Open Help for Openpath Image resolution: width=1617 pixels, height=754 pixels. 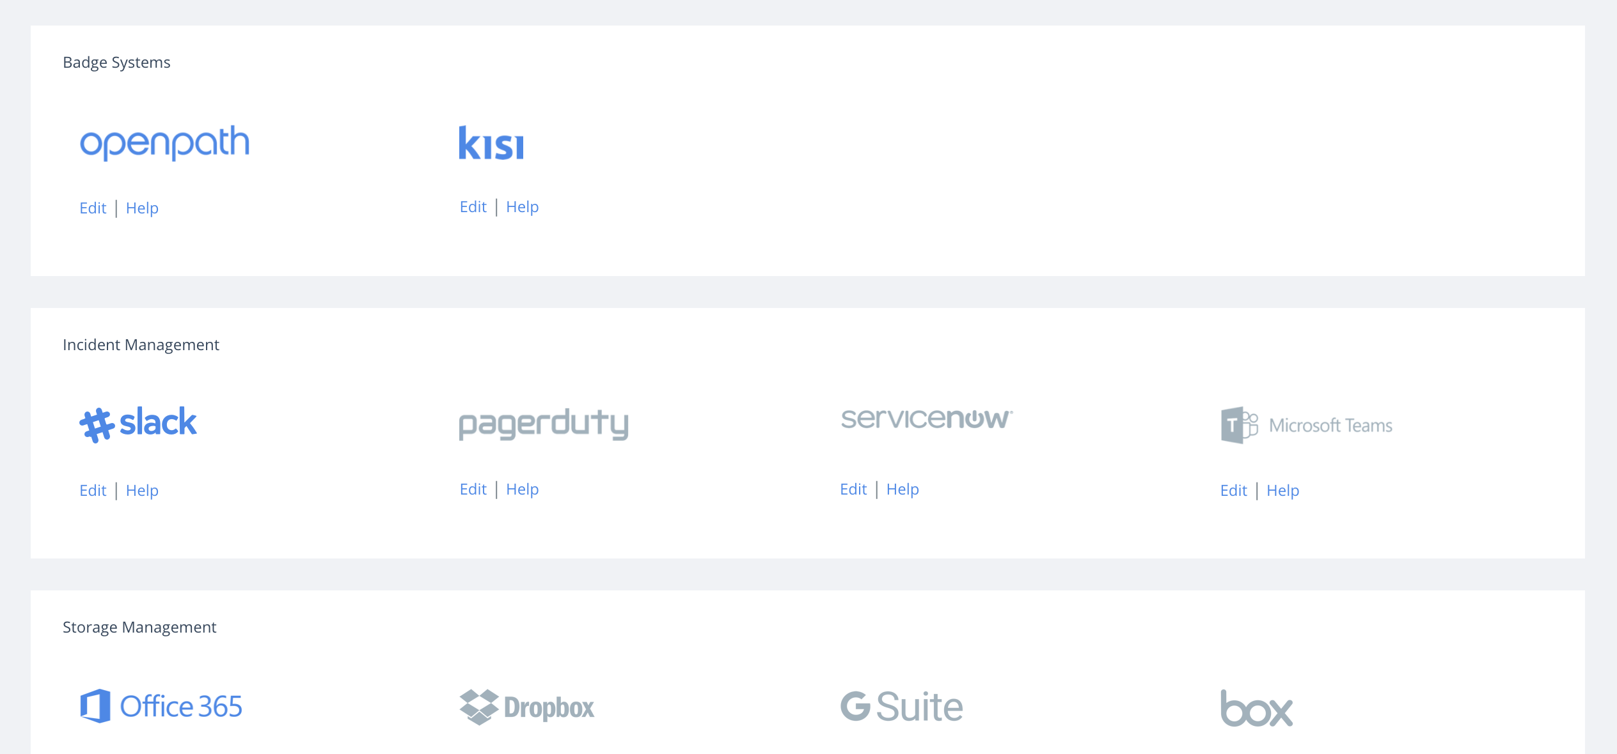point(142,208)
